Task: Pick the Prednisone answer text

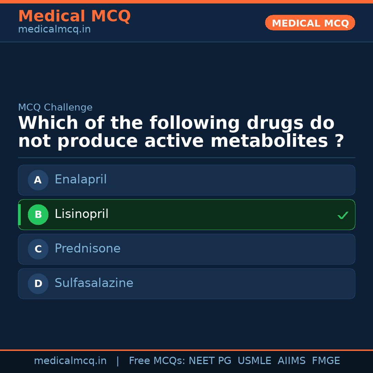Action: pyautogui.click(x=87, y=249)
